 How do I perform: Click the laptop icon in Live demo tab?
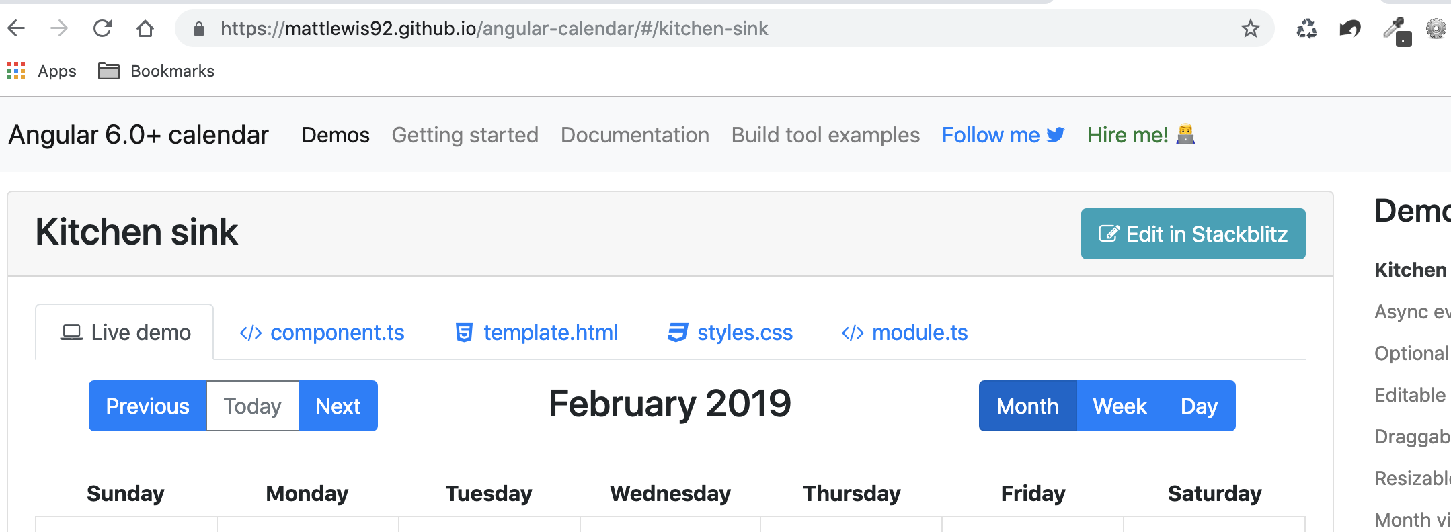pyautogui.click(x=71, y=332)
